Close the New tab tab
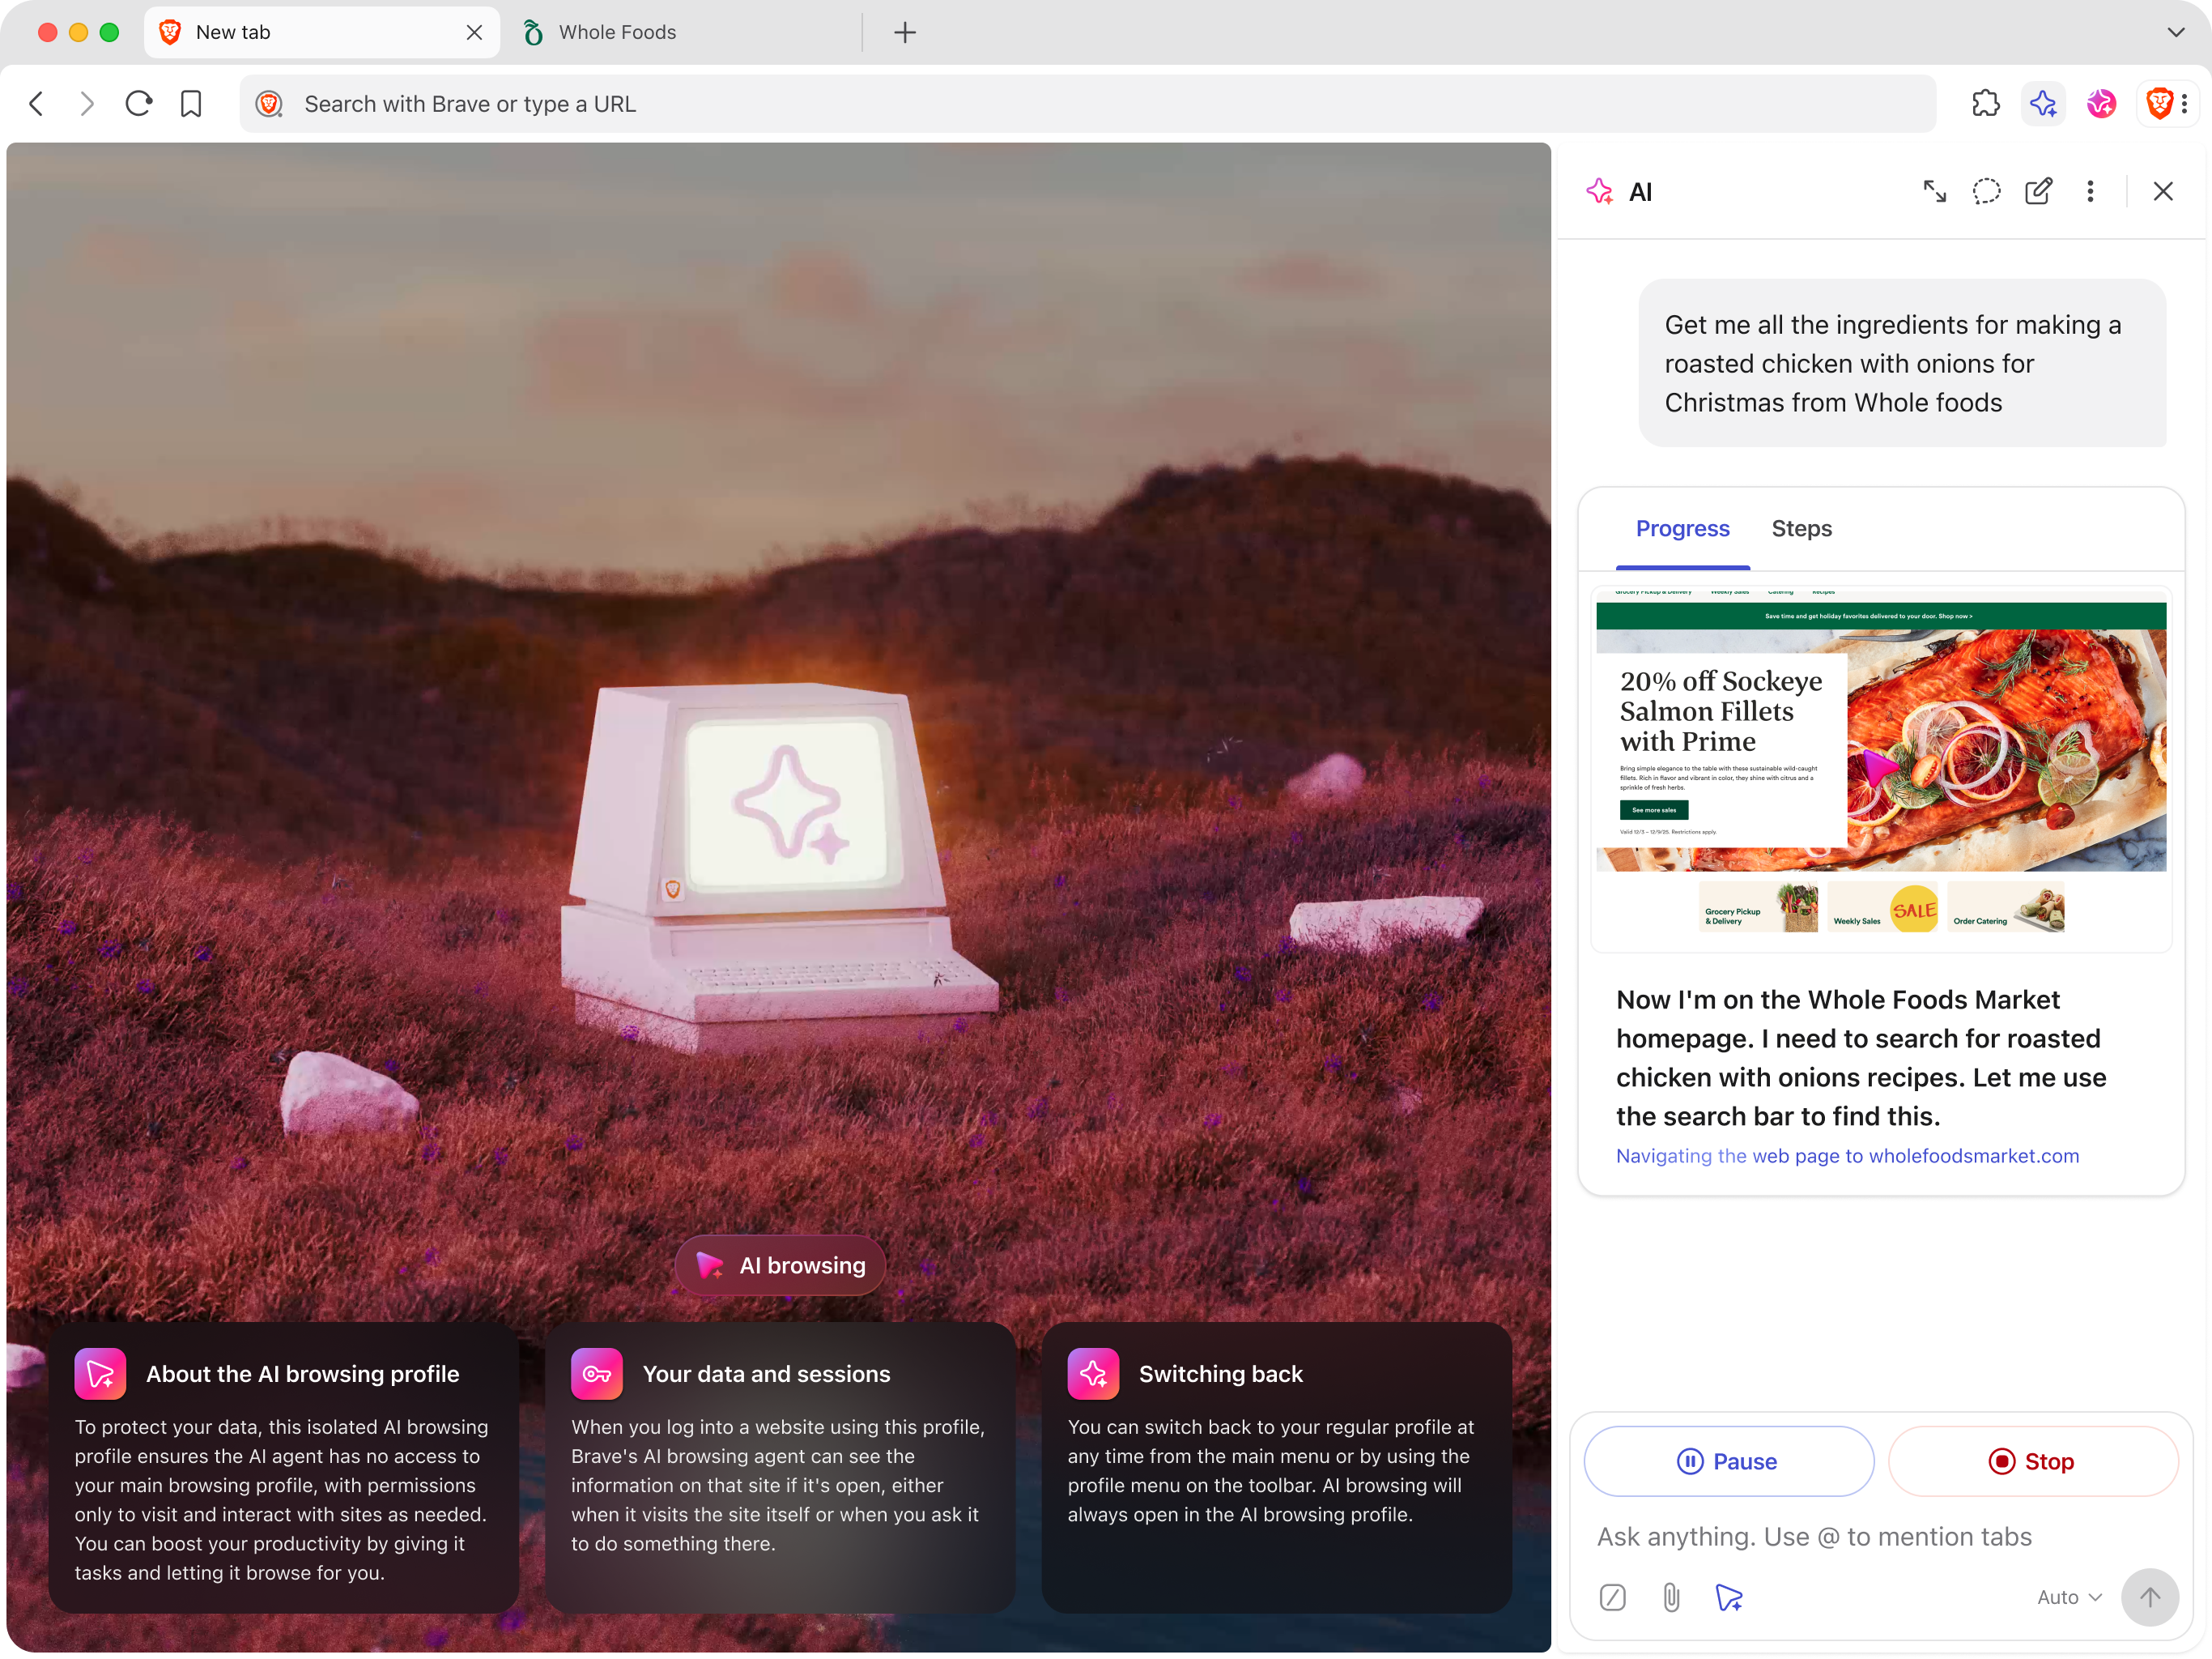The height and width of the screenshot is (1659, 2212). [x=474, y=32]
